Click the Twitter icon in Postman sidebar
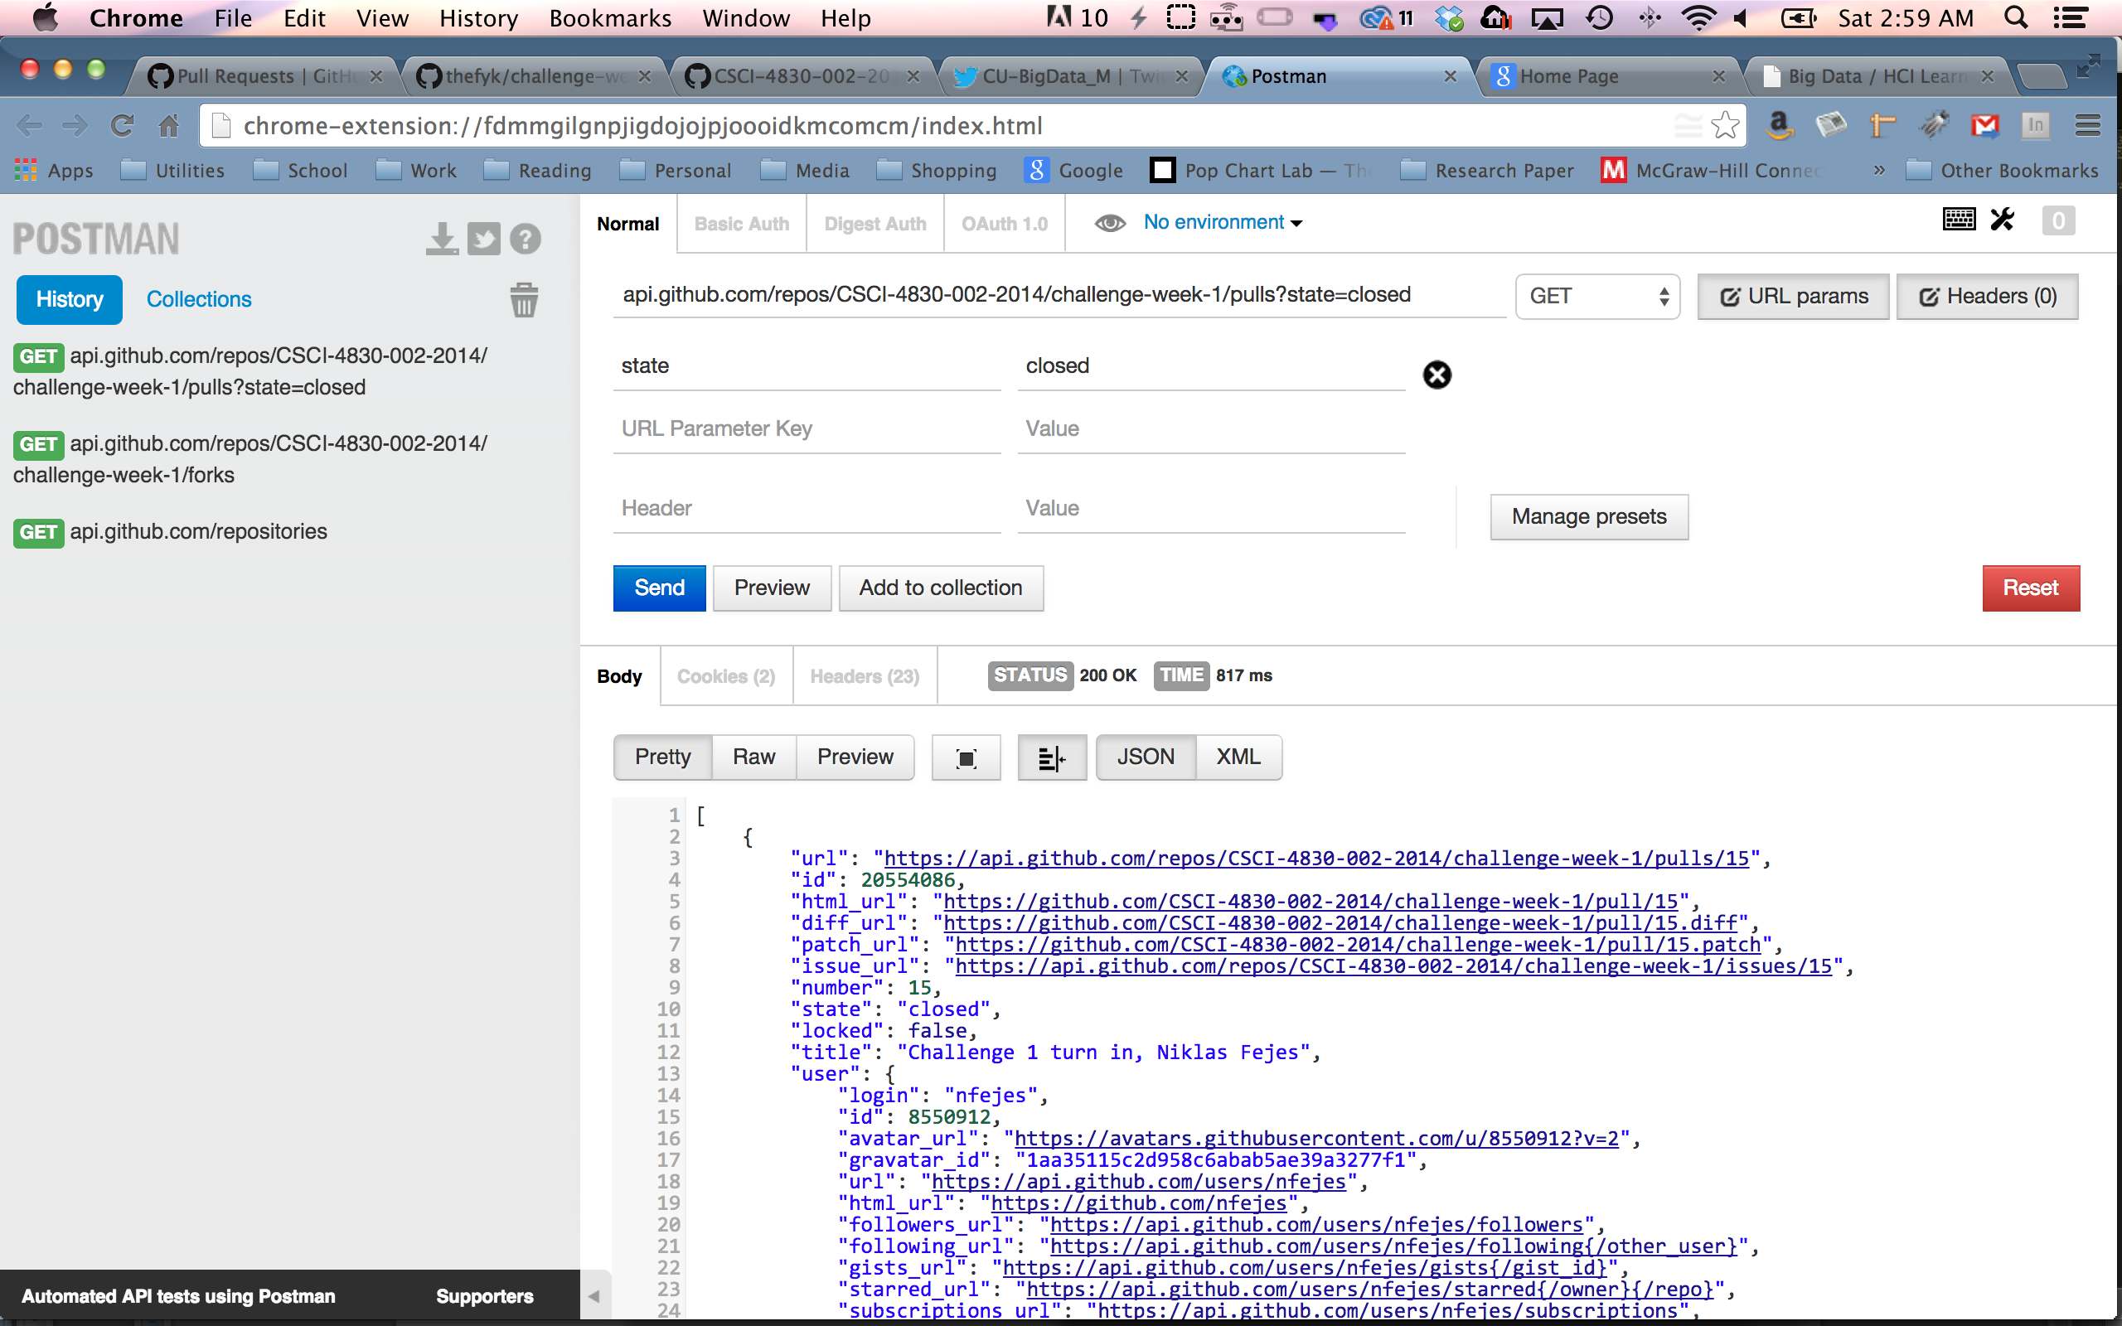The image size is (2122, 1326). coord(483,239)
